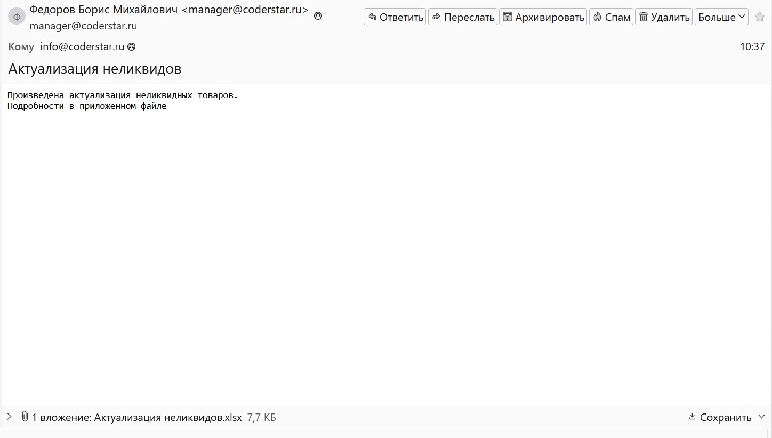
Task: Click the attachment size 7,7 КБ
Action: tap(261, 417)
